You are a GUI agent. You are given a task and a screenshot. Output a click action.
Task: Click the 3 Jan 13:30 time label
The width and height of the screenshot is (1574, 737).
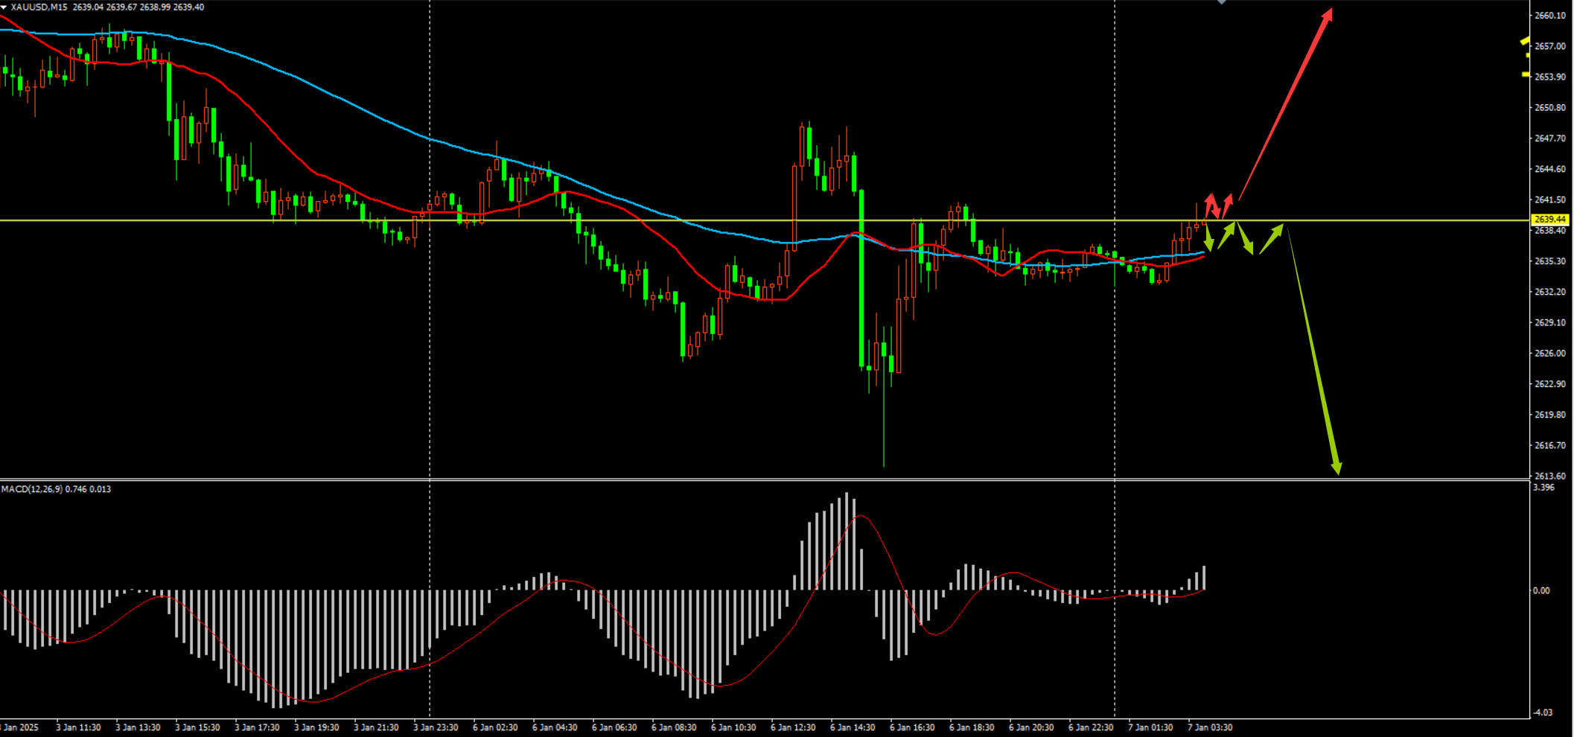click(x=138, y=727)
